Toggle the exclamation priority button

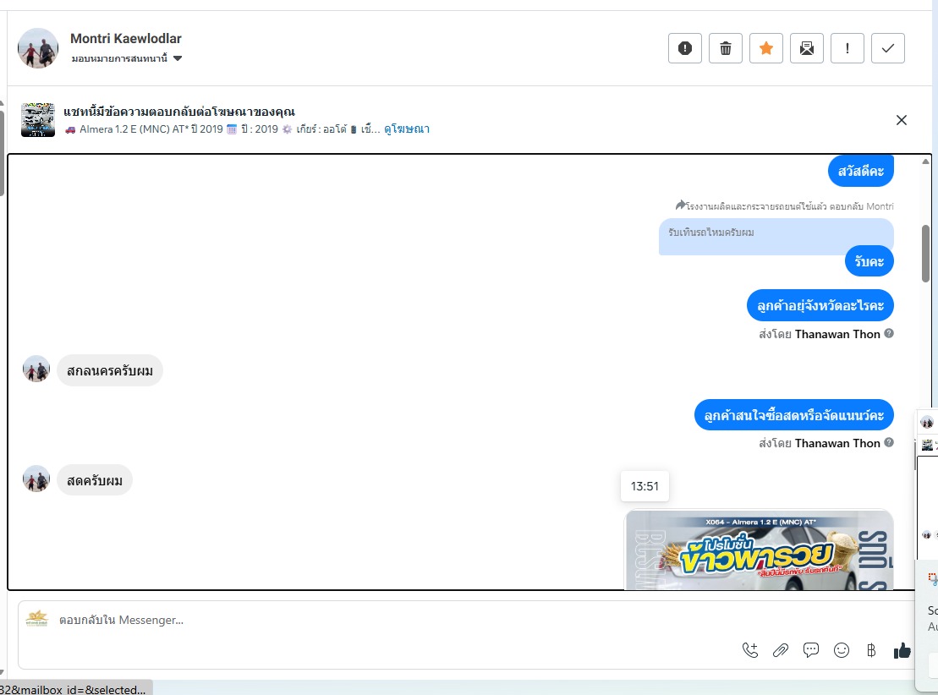click(847, 48)
